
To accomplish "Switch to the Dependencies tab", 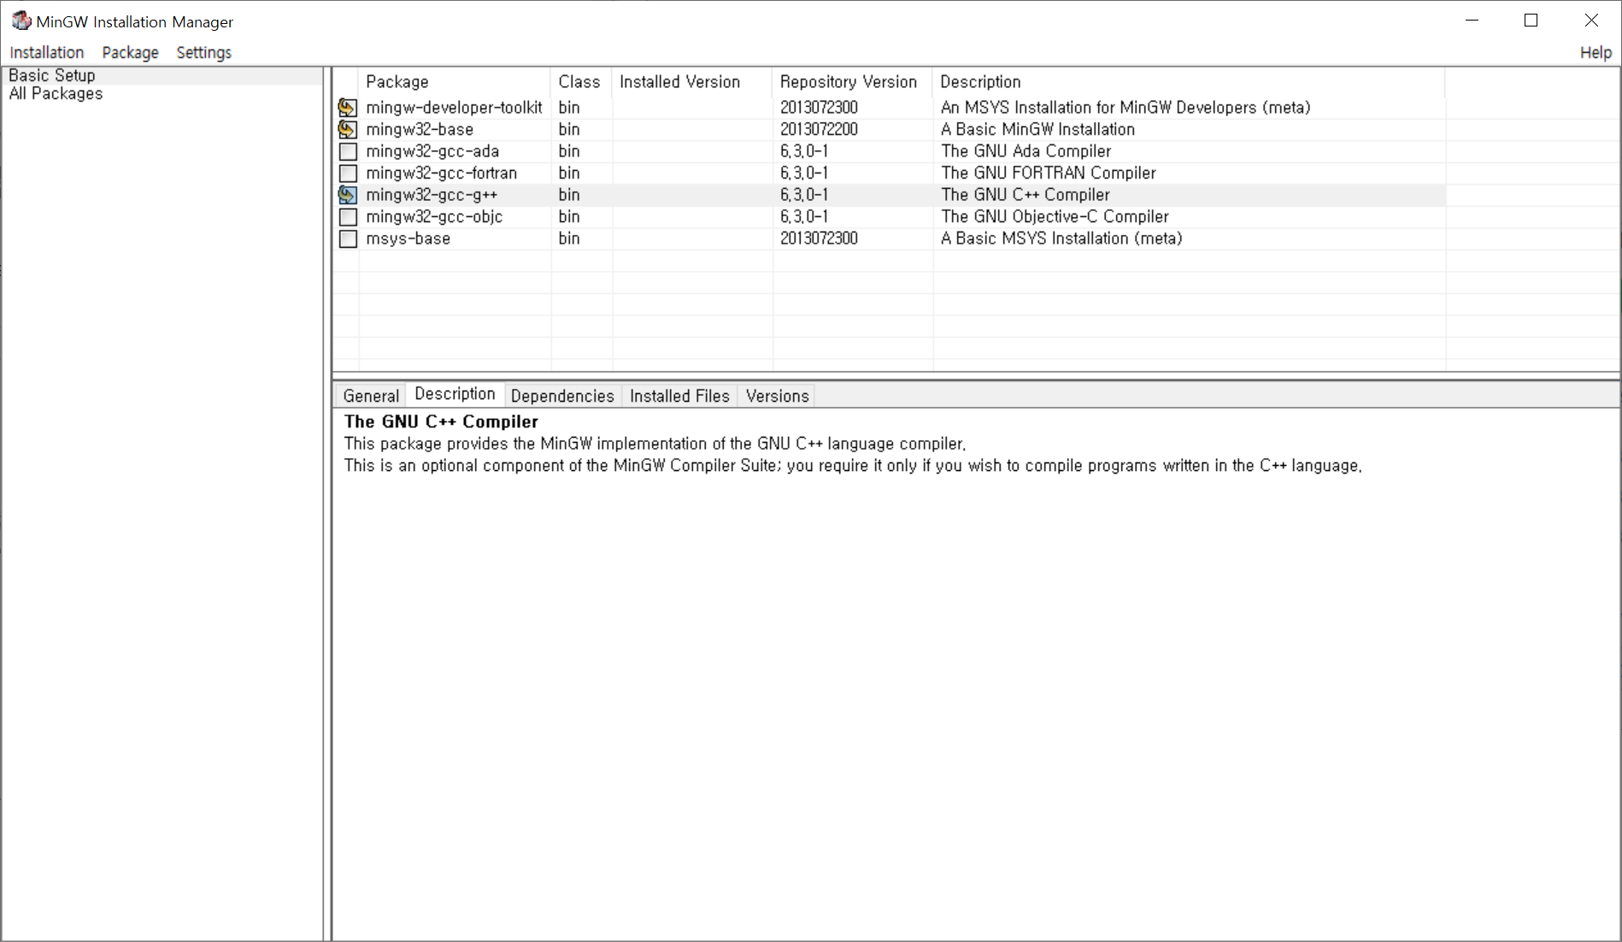I will point(562,396).
